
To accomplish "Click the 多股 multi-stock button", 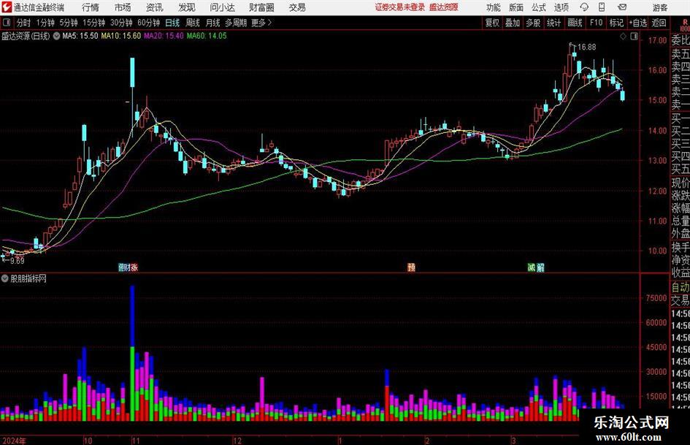I will coord(533,23).
